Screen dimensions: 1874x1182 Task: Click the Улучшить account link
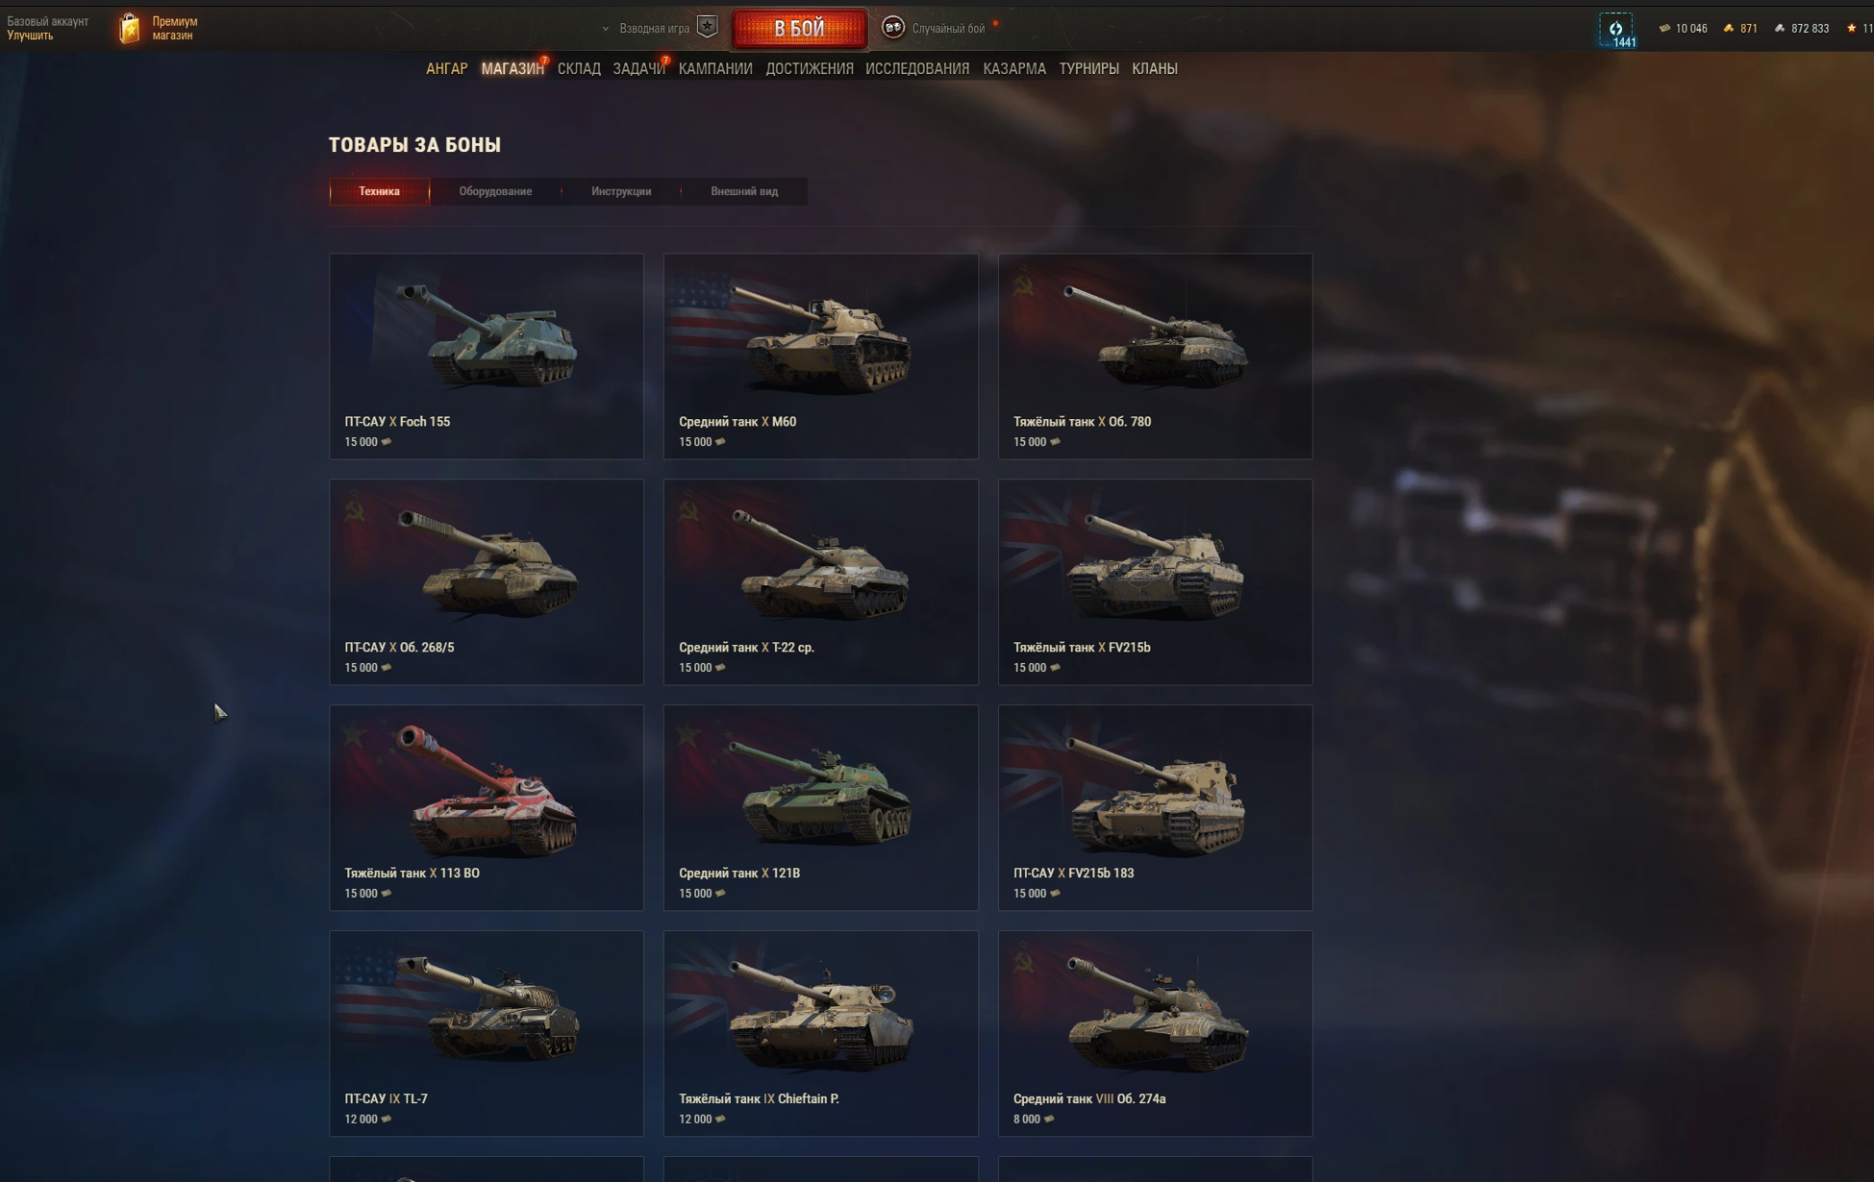30,36
